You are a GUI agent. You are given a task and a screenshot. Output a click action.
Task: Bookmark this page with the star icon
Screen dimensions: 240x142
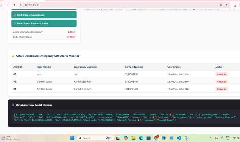(227, 5)
